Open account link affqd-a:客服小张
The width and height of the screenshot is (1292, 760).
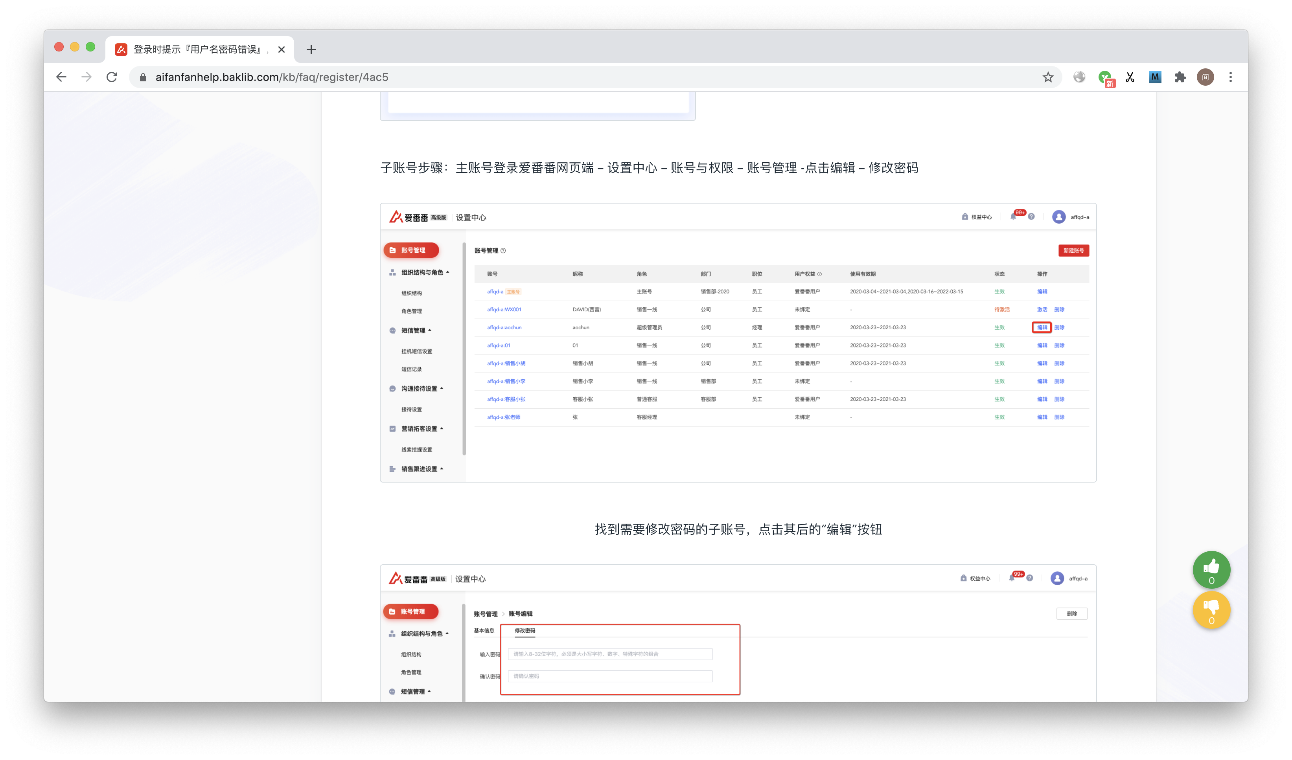506,399
